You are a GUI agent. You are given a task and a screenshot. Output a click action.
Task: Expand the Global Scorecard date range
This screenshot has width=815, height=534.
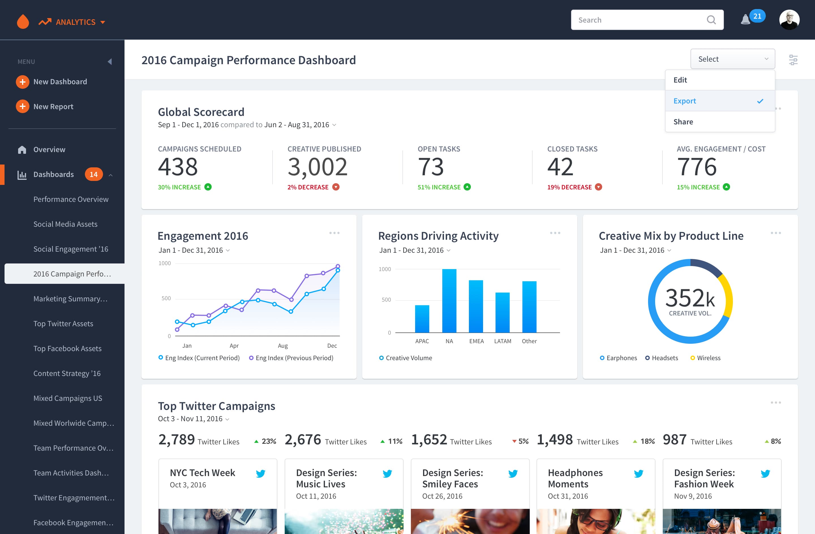point(334,125)
